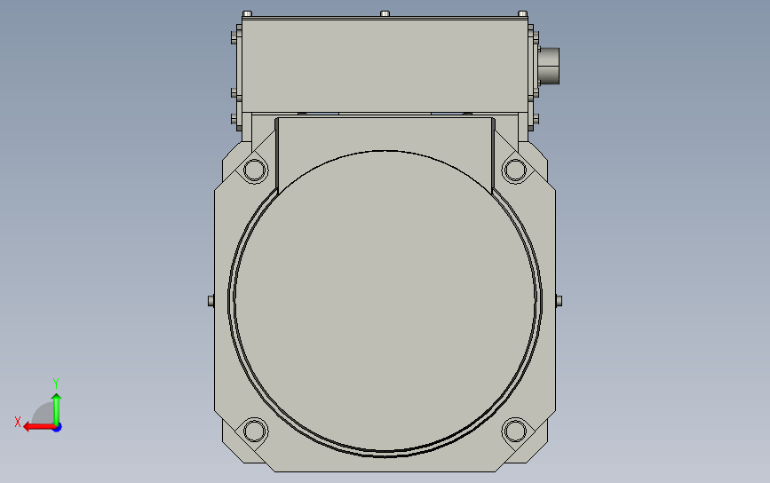The image size is (770, 483).
Task: Pick the upper-right mounting hole on the flange
Action: (x=514, y=170)
